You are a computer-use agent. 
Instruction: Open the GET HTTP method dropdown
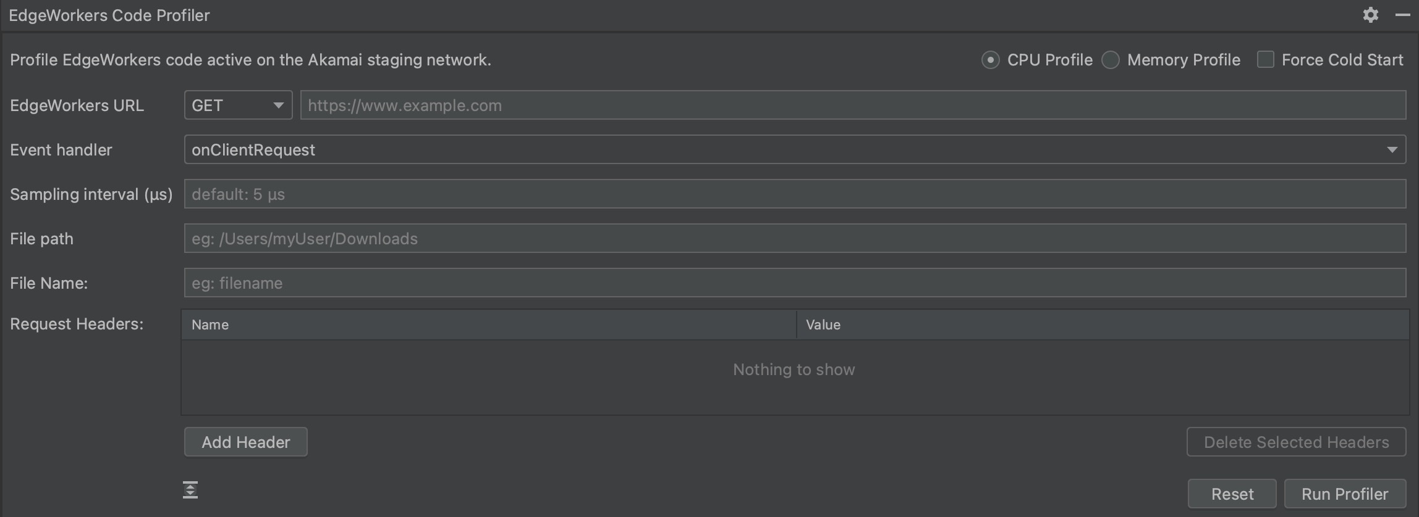click(x=238, y=105)
